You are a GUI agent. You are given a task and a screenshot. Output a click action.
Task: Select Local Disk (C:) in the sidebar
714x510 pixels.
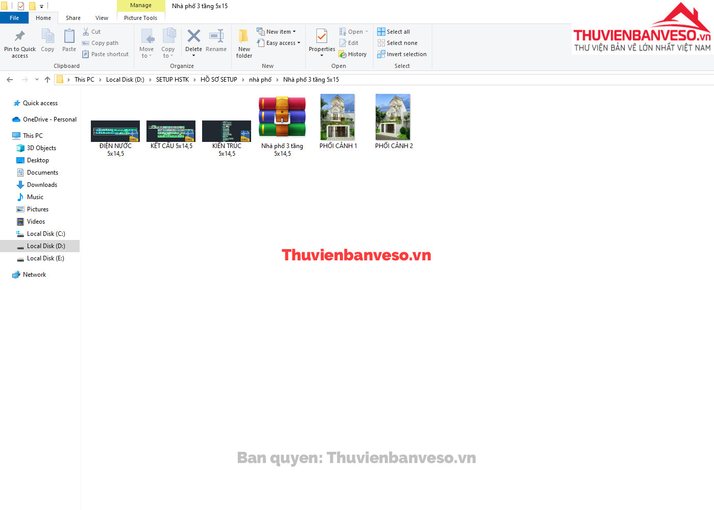pyautogui.click(x=46, y=234)
